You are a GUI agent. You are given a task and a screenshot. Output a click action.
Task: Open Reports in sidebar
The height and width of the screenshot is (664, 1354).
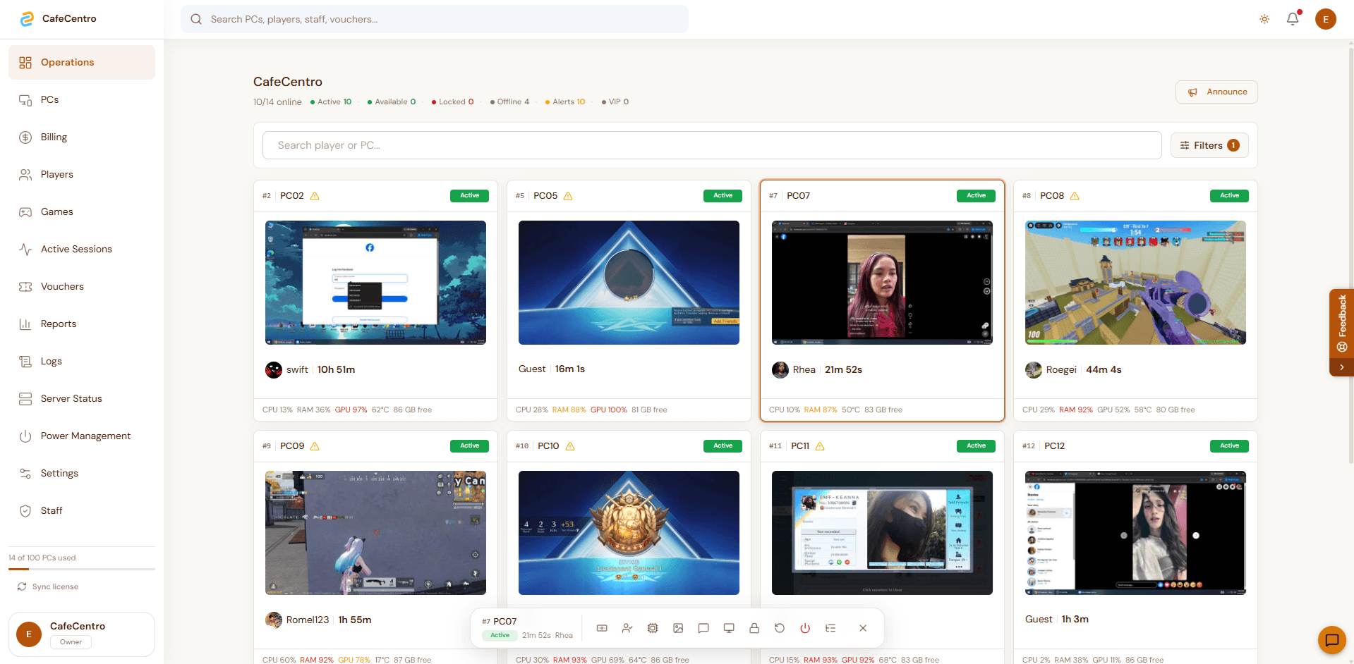[82, 324]
